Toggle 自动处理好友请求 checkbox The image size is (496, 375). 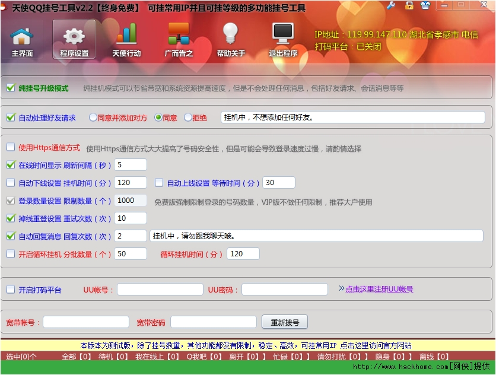11,117
